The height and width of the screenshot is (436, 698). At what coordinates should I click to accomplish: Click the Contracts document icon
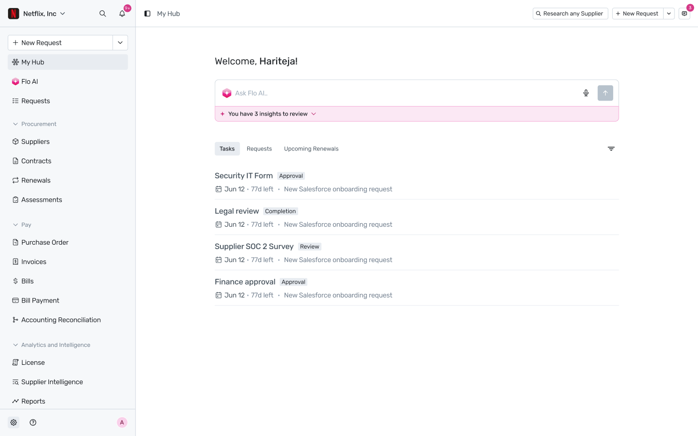(15, 161)
